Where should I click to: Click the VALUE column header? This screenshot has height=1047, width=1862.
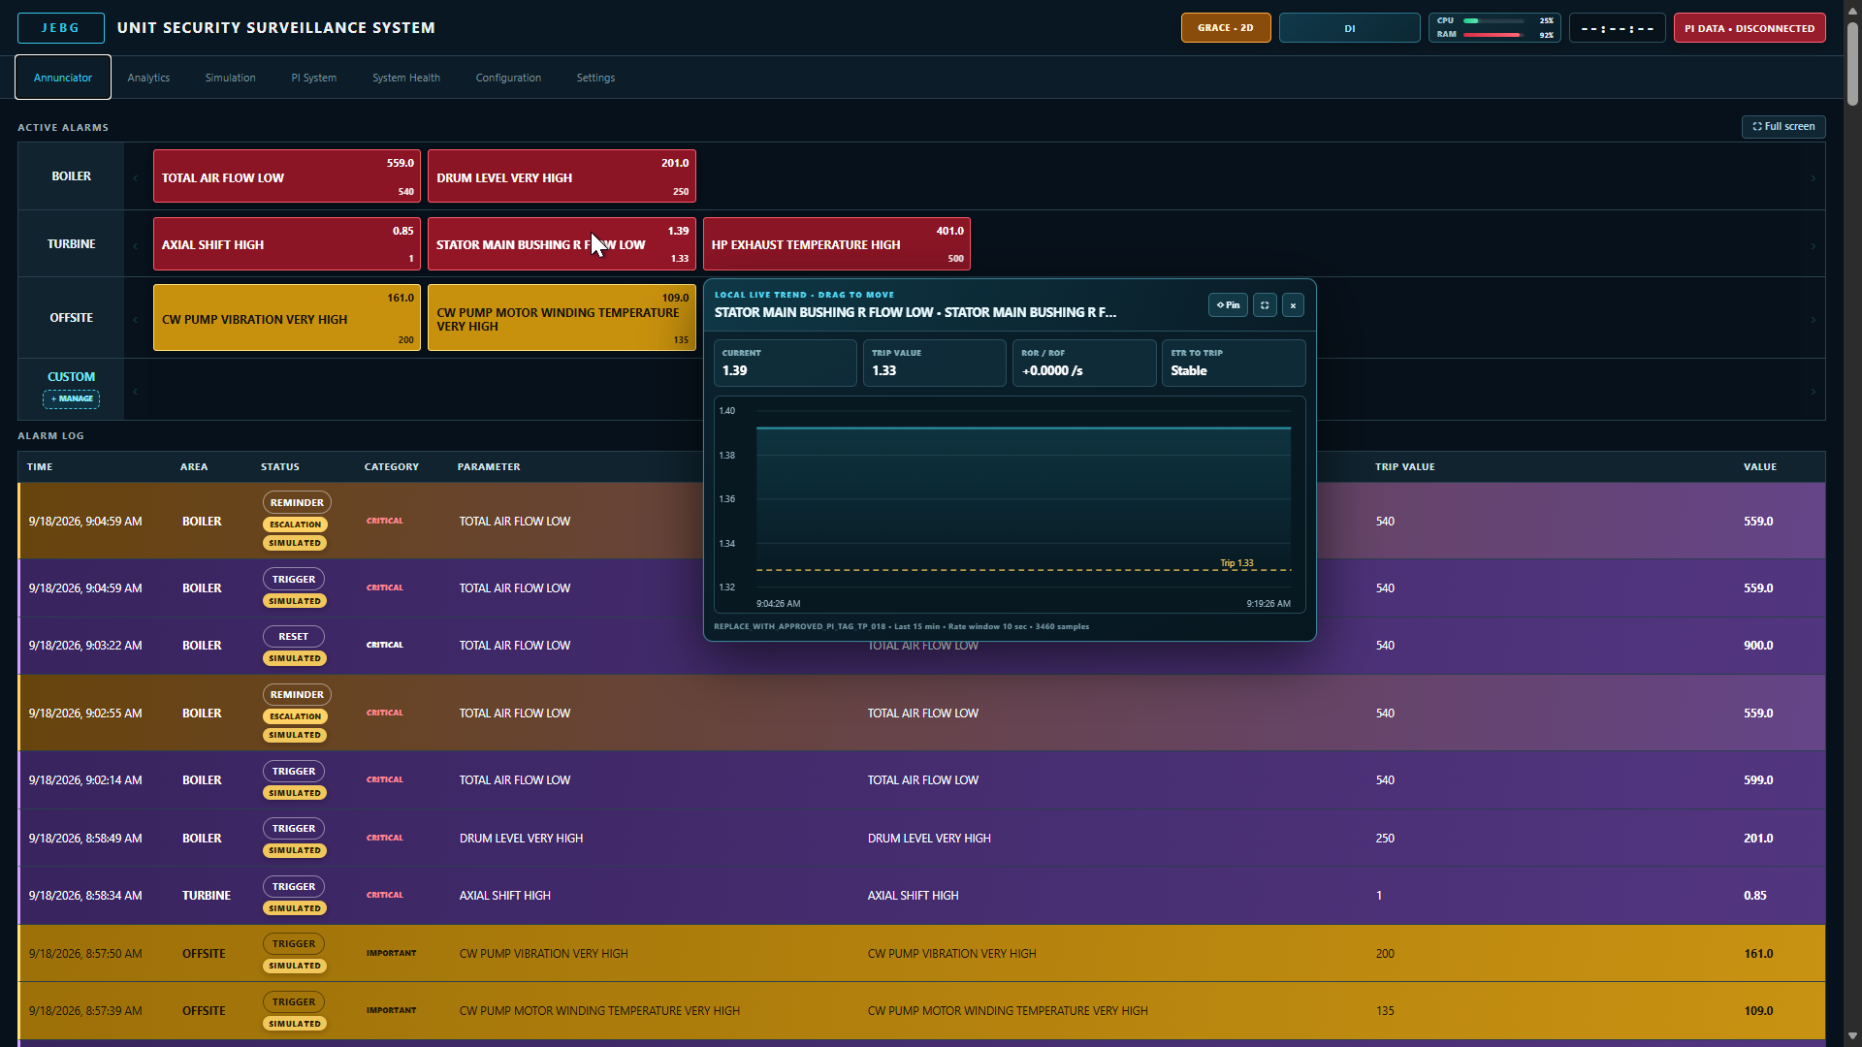(x=1760, y=467)
